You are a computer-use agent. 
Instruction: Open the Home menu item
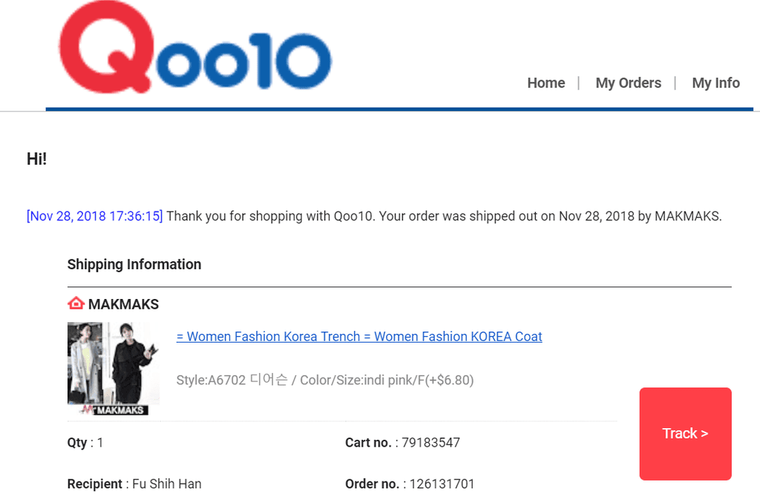pyautogui.click(x=546, y=83)
